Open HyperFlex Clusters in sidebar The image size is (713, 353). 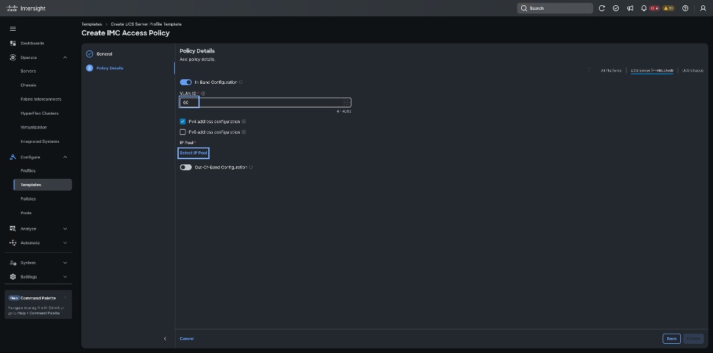coord(39,113)
